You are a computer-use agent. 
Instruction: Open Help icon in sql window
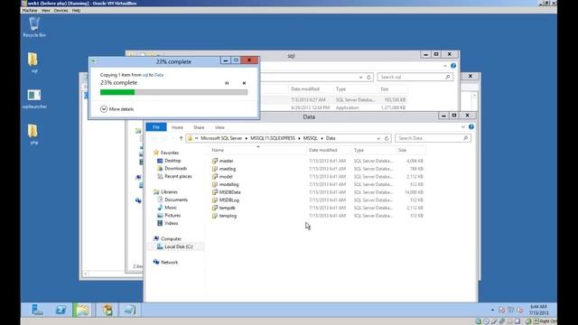(453, 66)
